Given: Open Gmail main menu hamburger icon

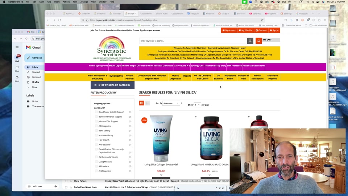Looking at the screenshot, I should (17, 47).
